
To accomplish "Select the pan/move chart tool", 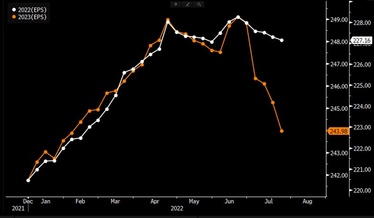I will click(176, 4).
